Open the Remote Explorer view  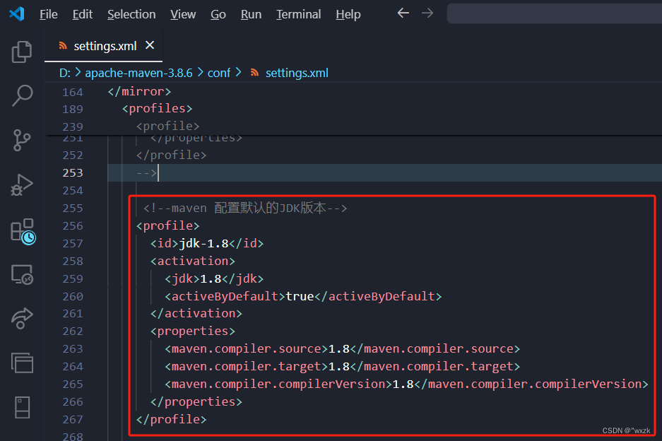(22, 275)
